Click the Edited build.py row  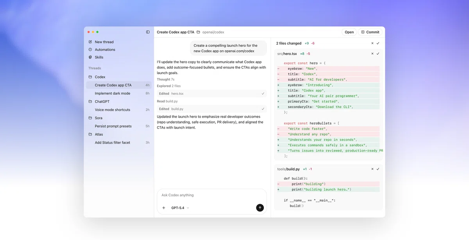212,109
